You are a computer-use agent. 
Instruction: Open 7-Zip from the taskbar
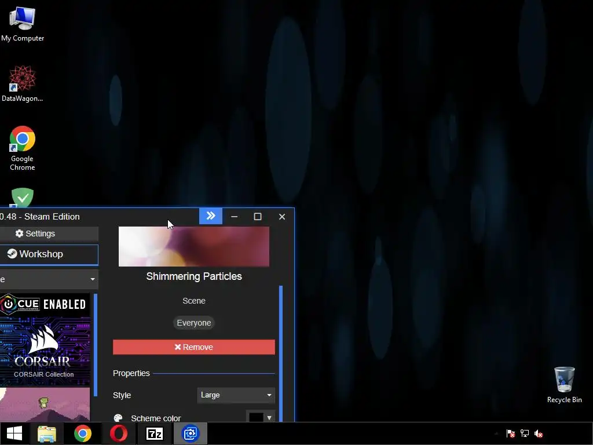tap(155, 433)
